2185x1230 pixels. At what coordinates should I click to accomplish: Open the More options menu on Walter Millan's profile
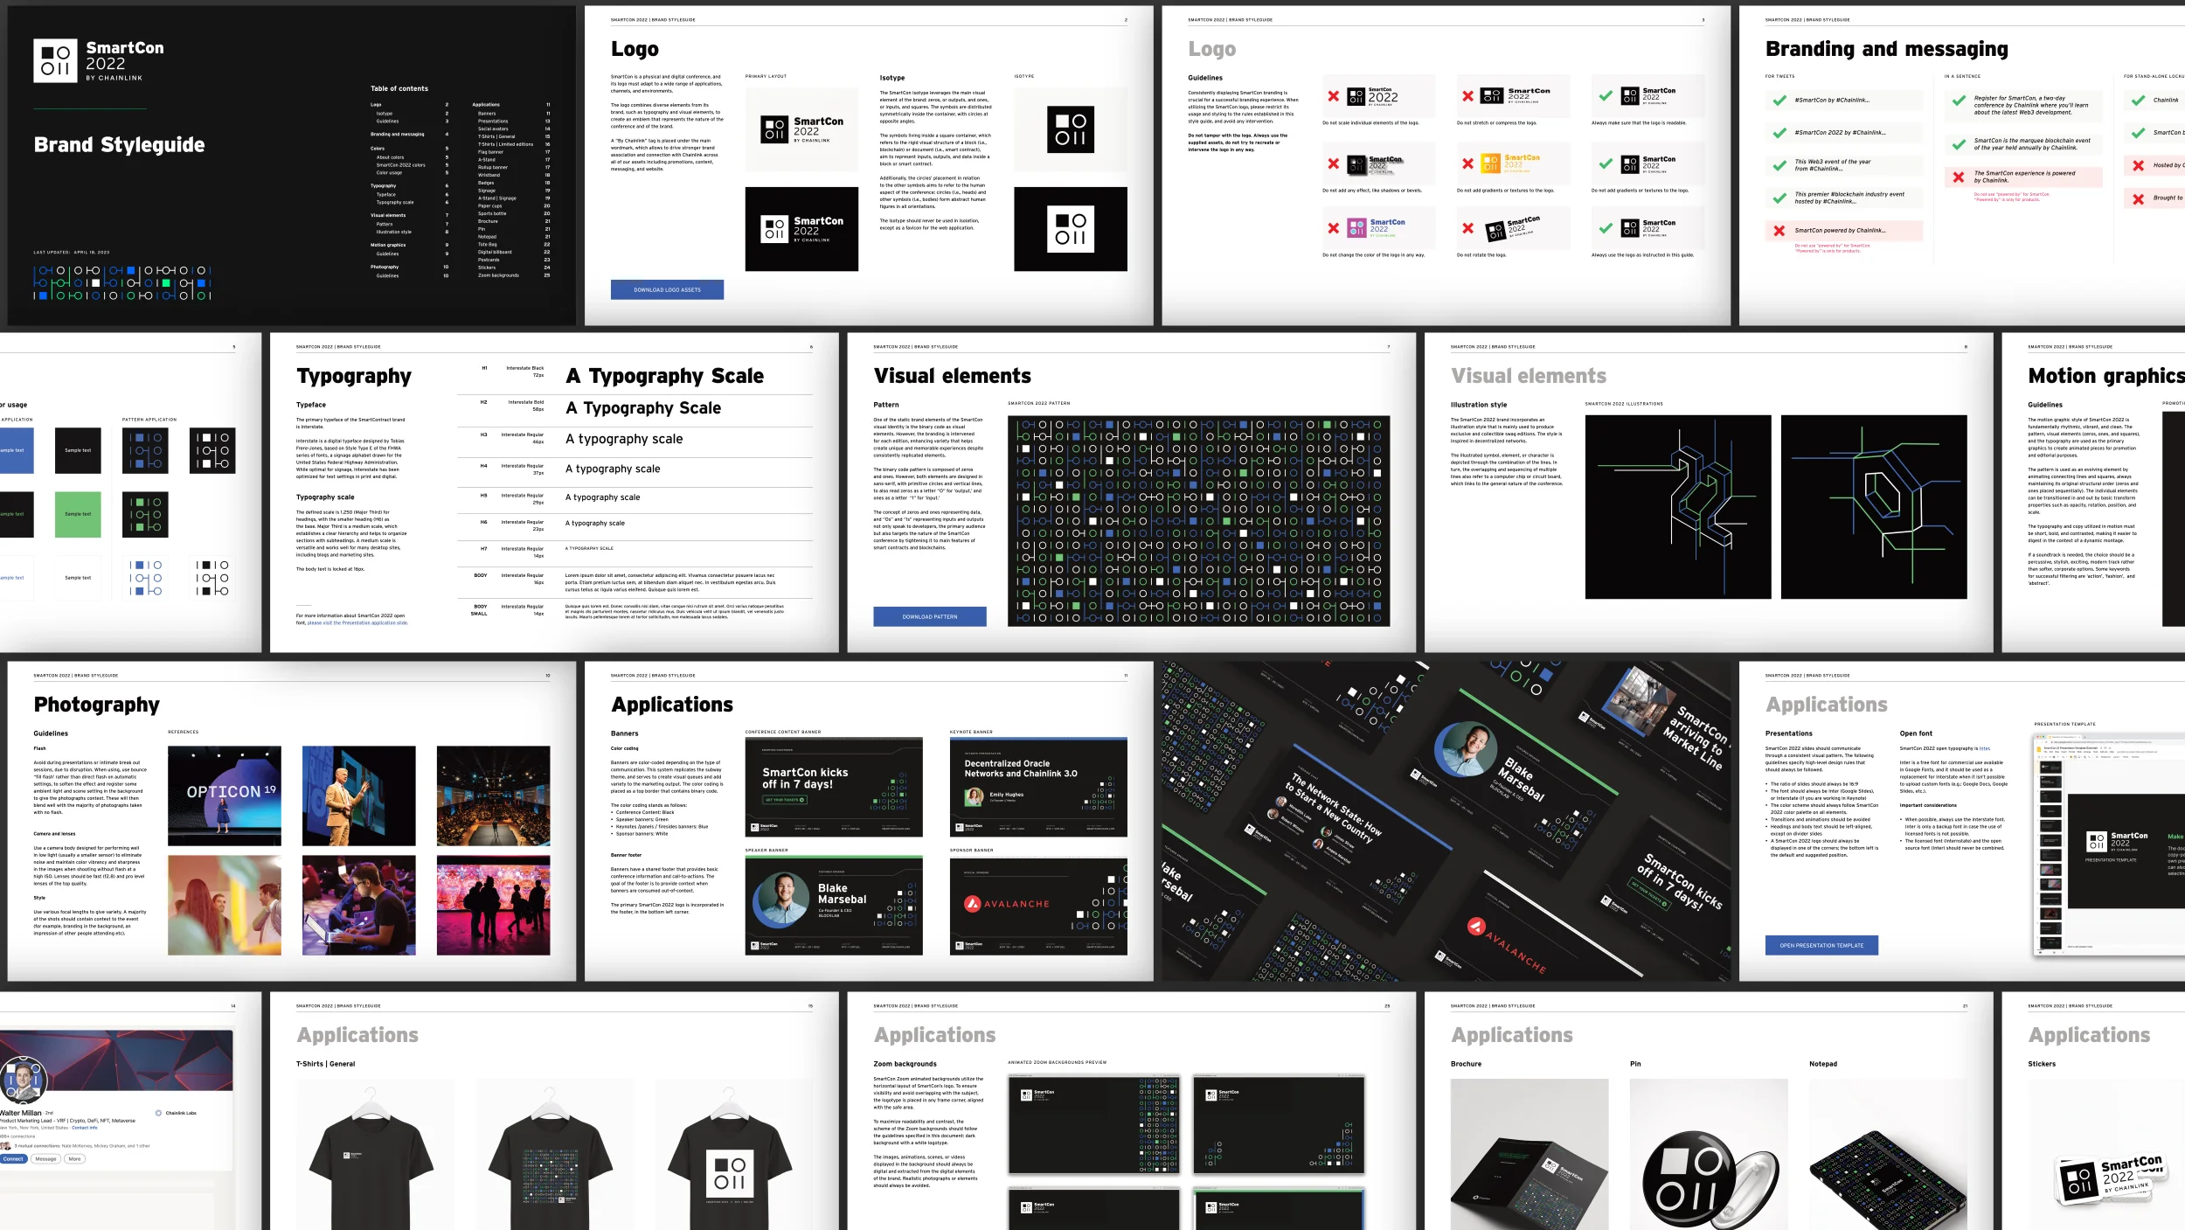75,1158
